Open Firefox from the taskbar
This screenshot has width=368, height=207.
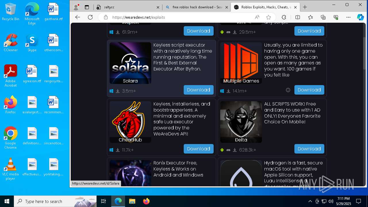[x=146, y=201]
